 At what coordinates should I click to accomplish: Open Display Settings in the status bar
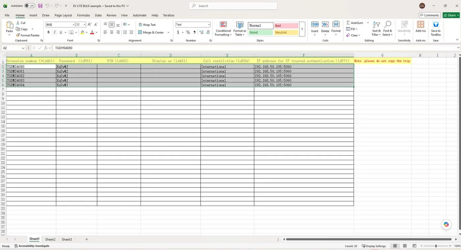374,246
